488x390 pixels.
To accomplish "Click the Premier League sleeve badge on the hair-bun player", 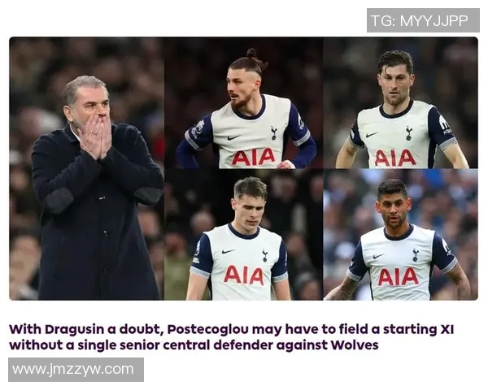I will [198, 128].
